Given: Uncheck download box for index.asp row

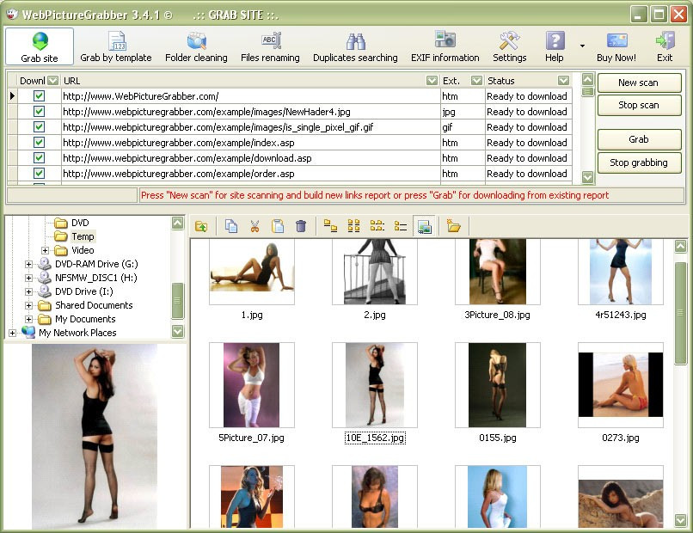Looking at the screenshot, I should [x=39, y=143].
